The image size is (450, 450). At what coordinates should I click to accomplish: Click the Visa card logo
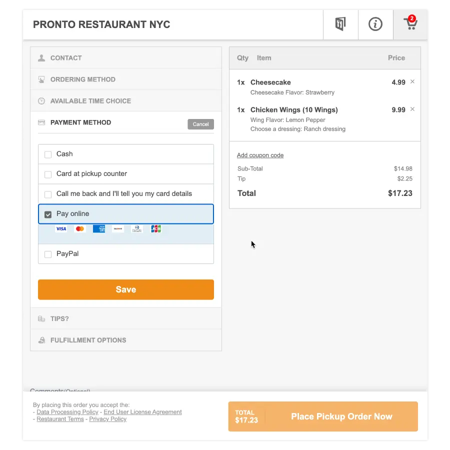61,229
